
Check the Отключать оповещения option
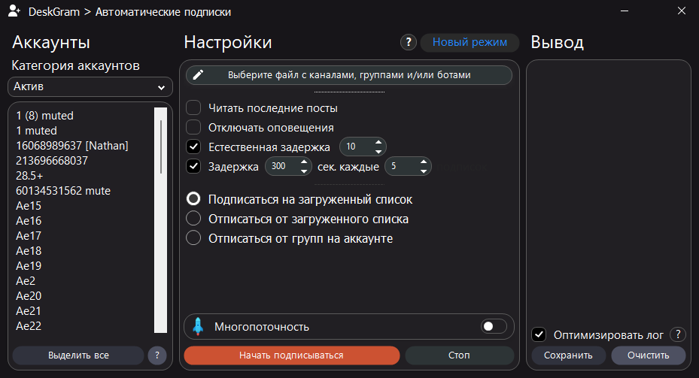[193, 128]
